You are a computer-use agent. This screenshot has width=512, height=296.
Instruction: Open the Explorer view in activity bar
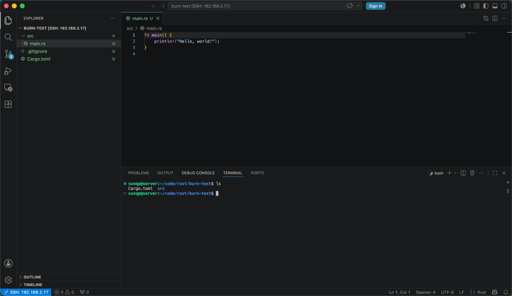[8, 20]
